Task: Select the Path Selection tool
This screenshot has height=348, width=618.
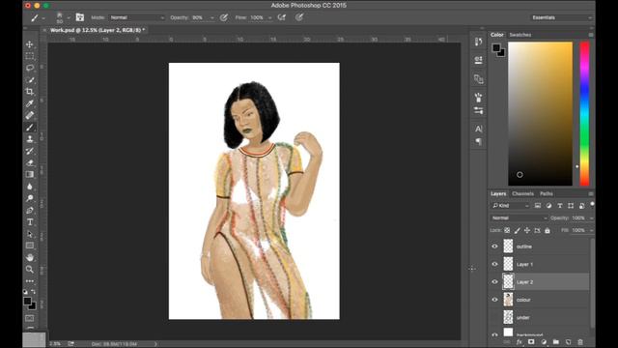Action: pos(30,234)
